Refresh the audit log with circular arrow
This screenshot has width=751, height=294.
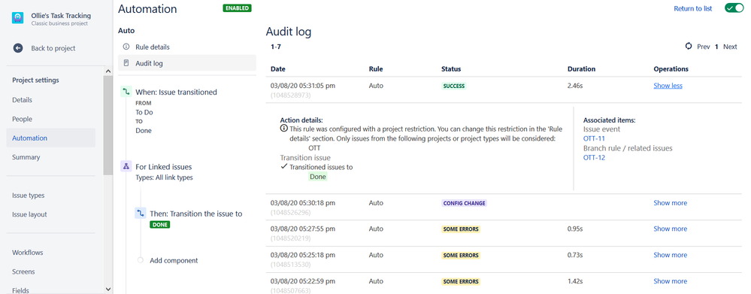coord(689,47)
